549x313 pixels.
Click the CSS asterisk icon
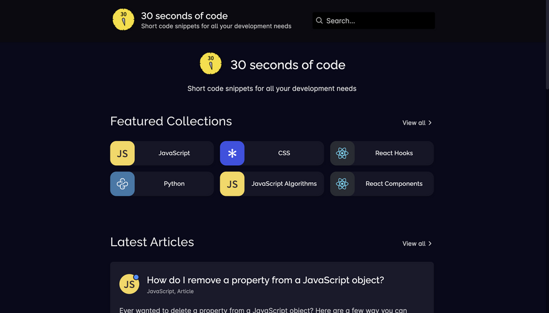(232, 153)
